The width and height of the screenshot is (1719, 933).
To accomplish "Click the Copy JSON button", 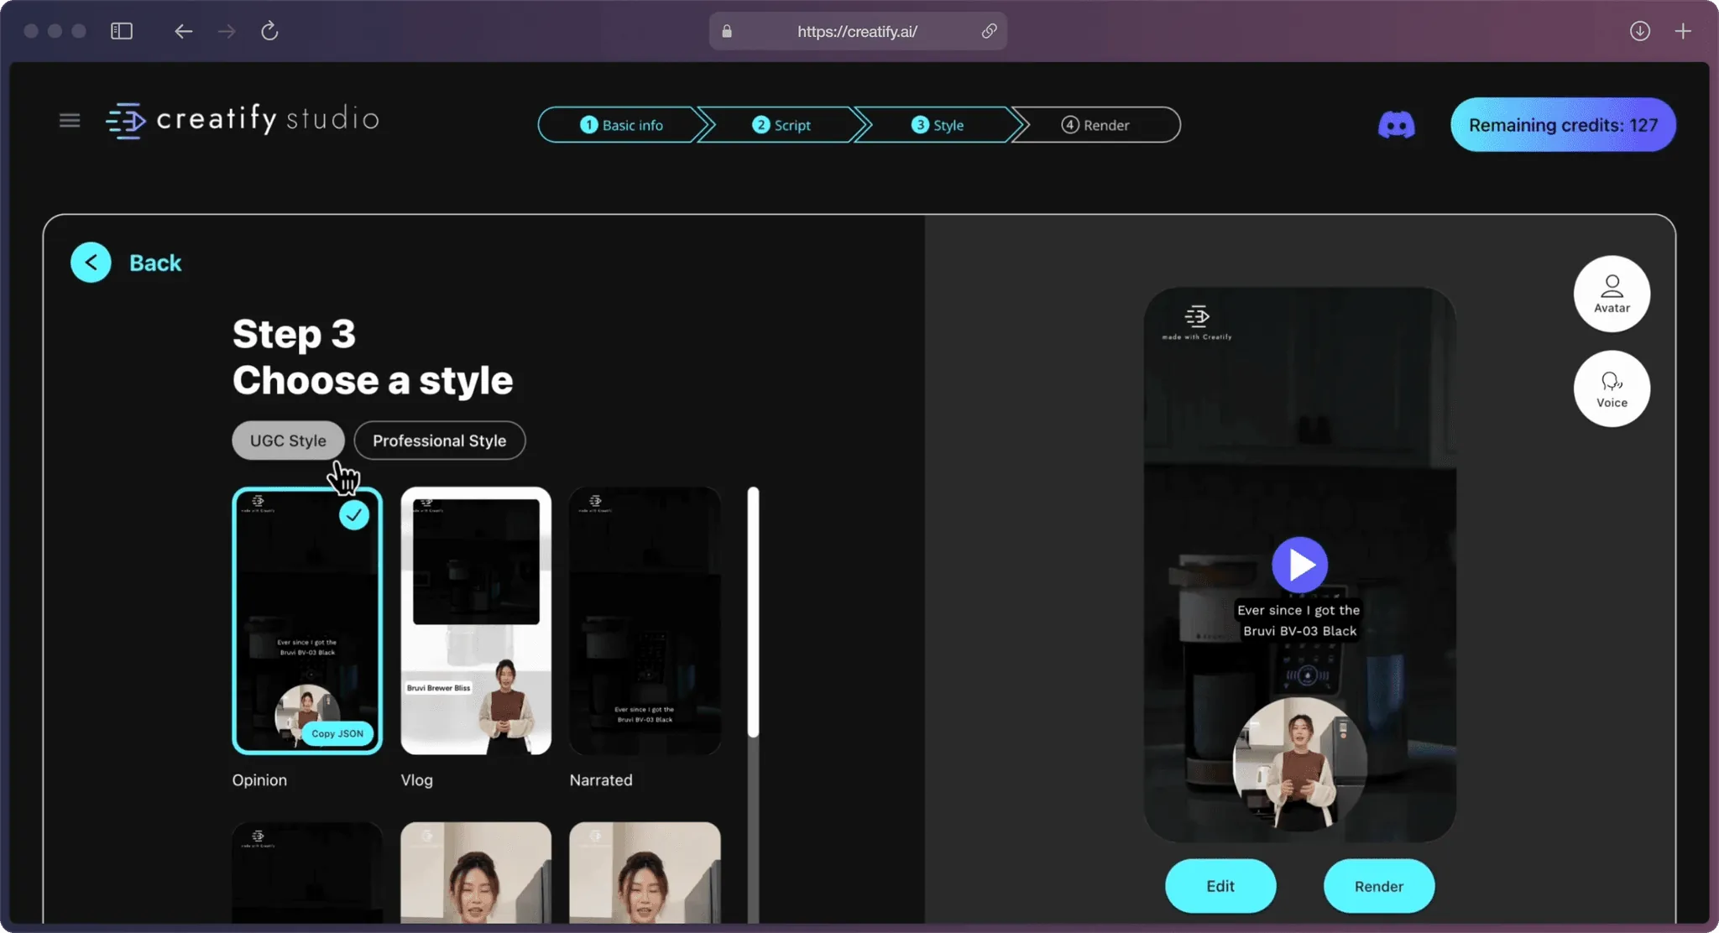I will click(x=337, y=733).
